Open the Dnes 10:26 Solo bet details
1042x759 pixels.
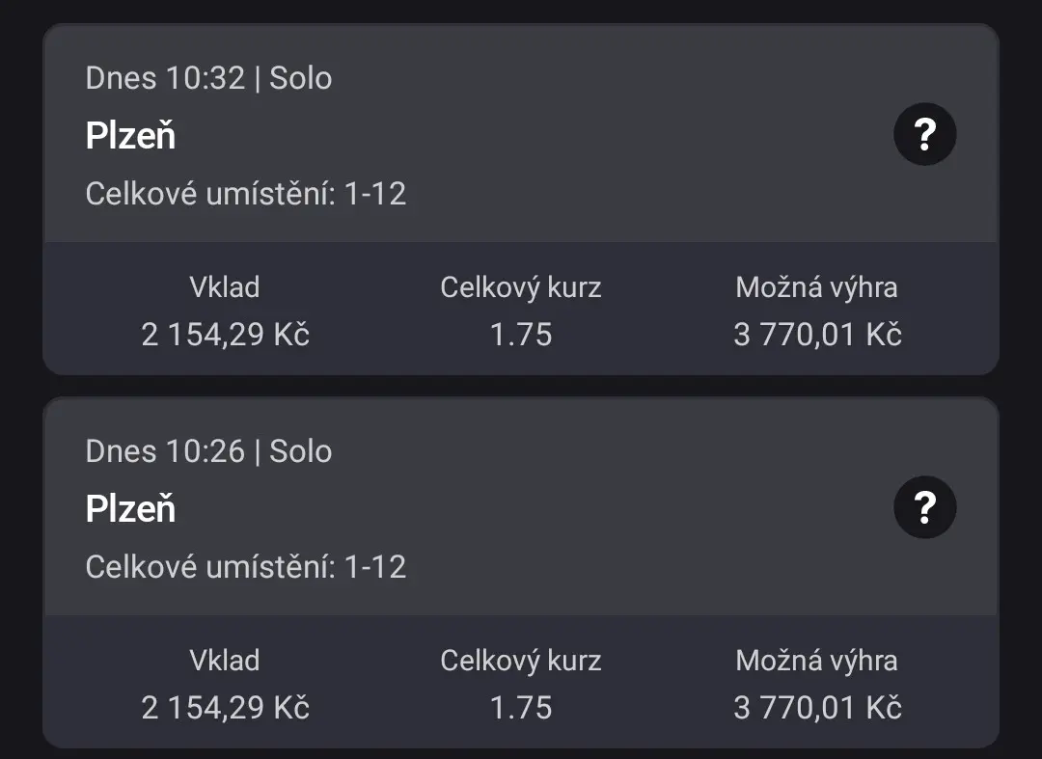(x=208, y=451)
